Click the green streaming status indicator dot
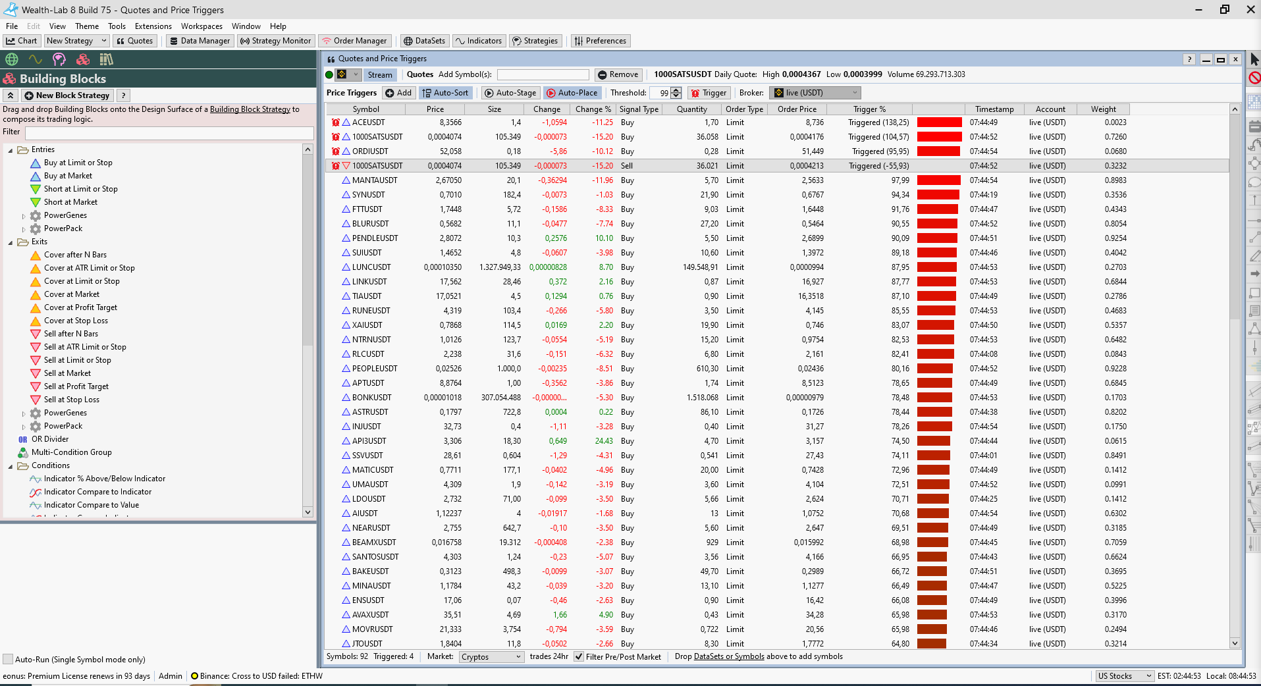Screen dimensions: 1261x686 329,74
